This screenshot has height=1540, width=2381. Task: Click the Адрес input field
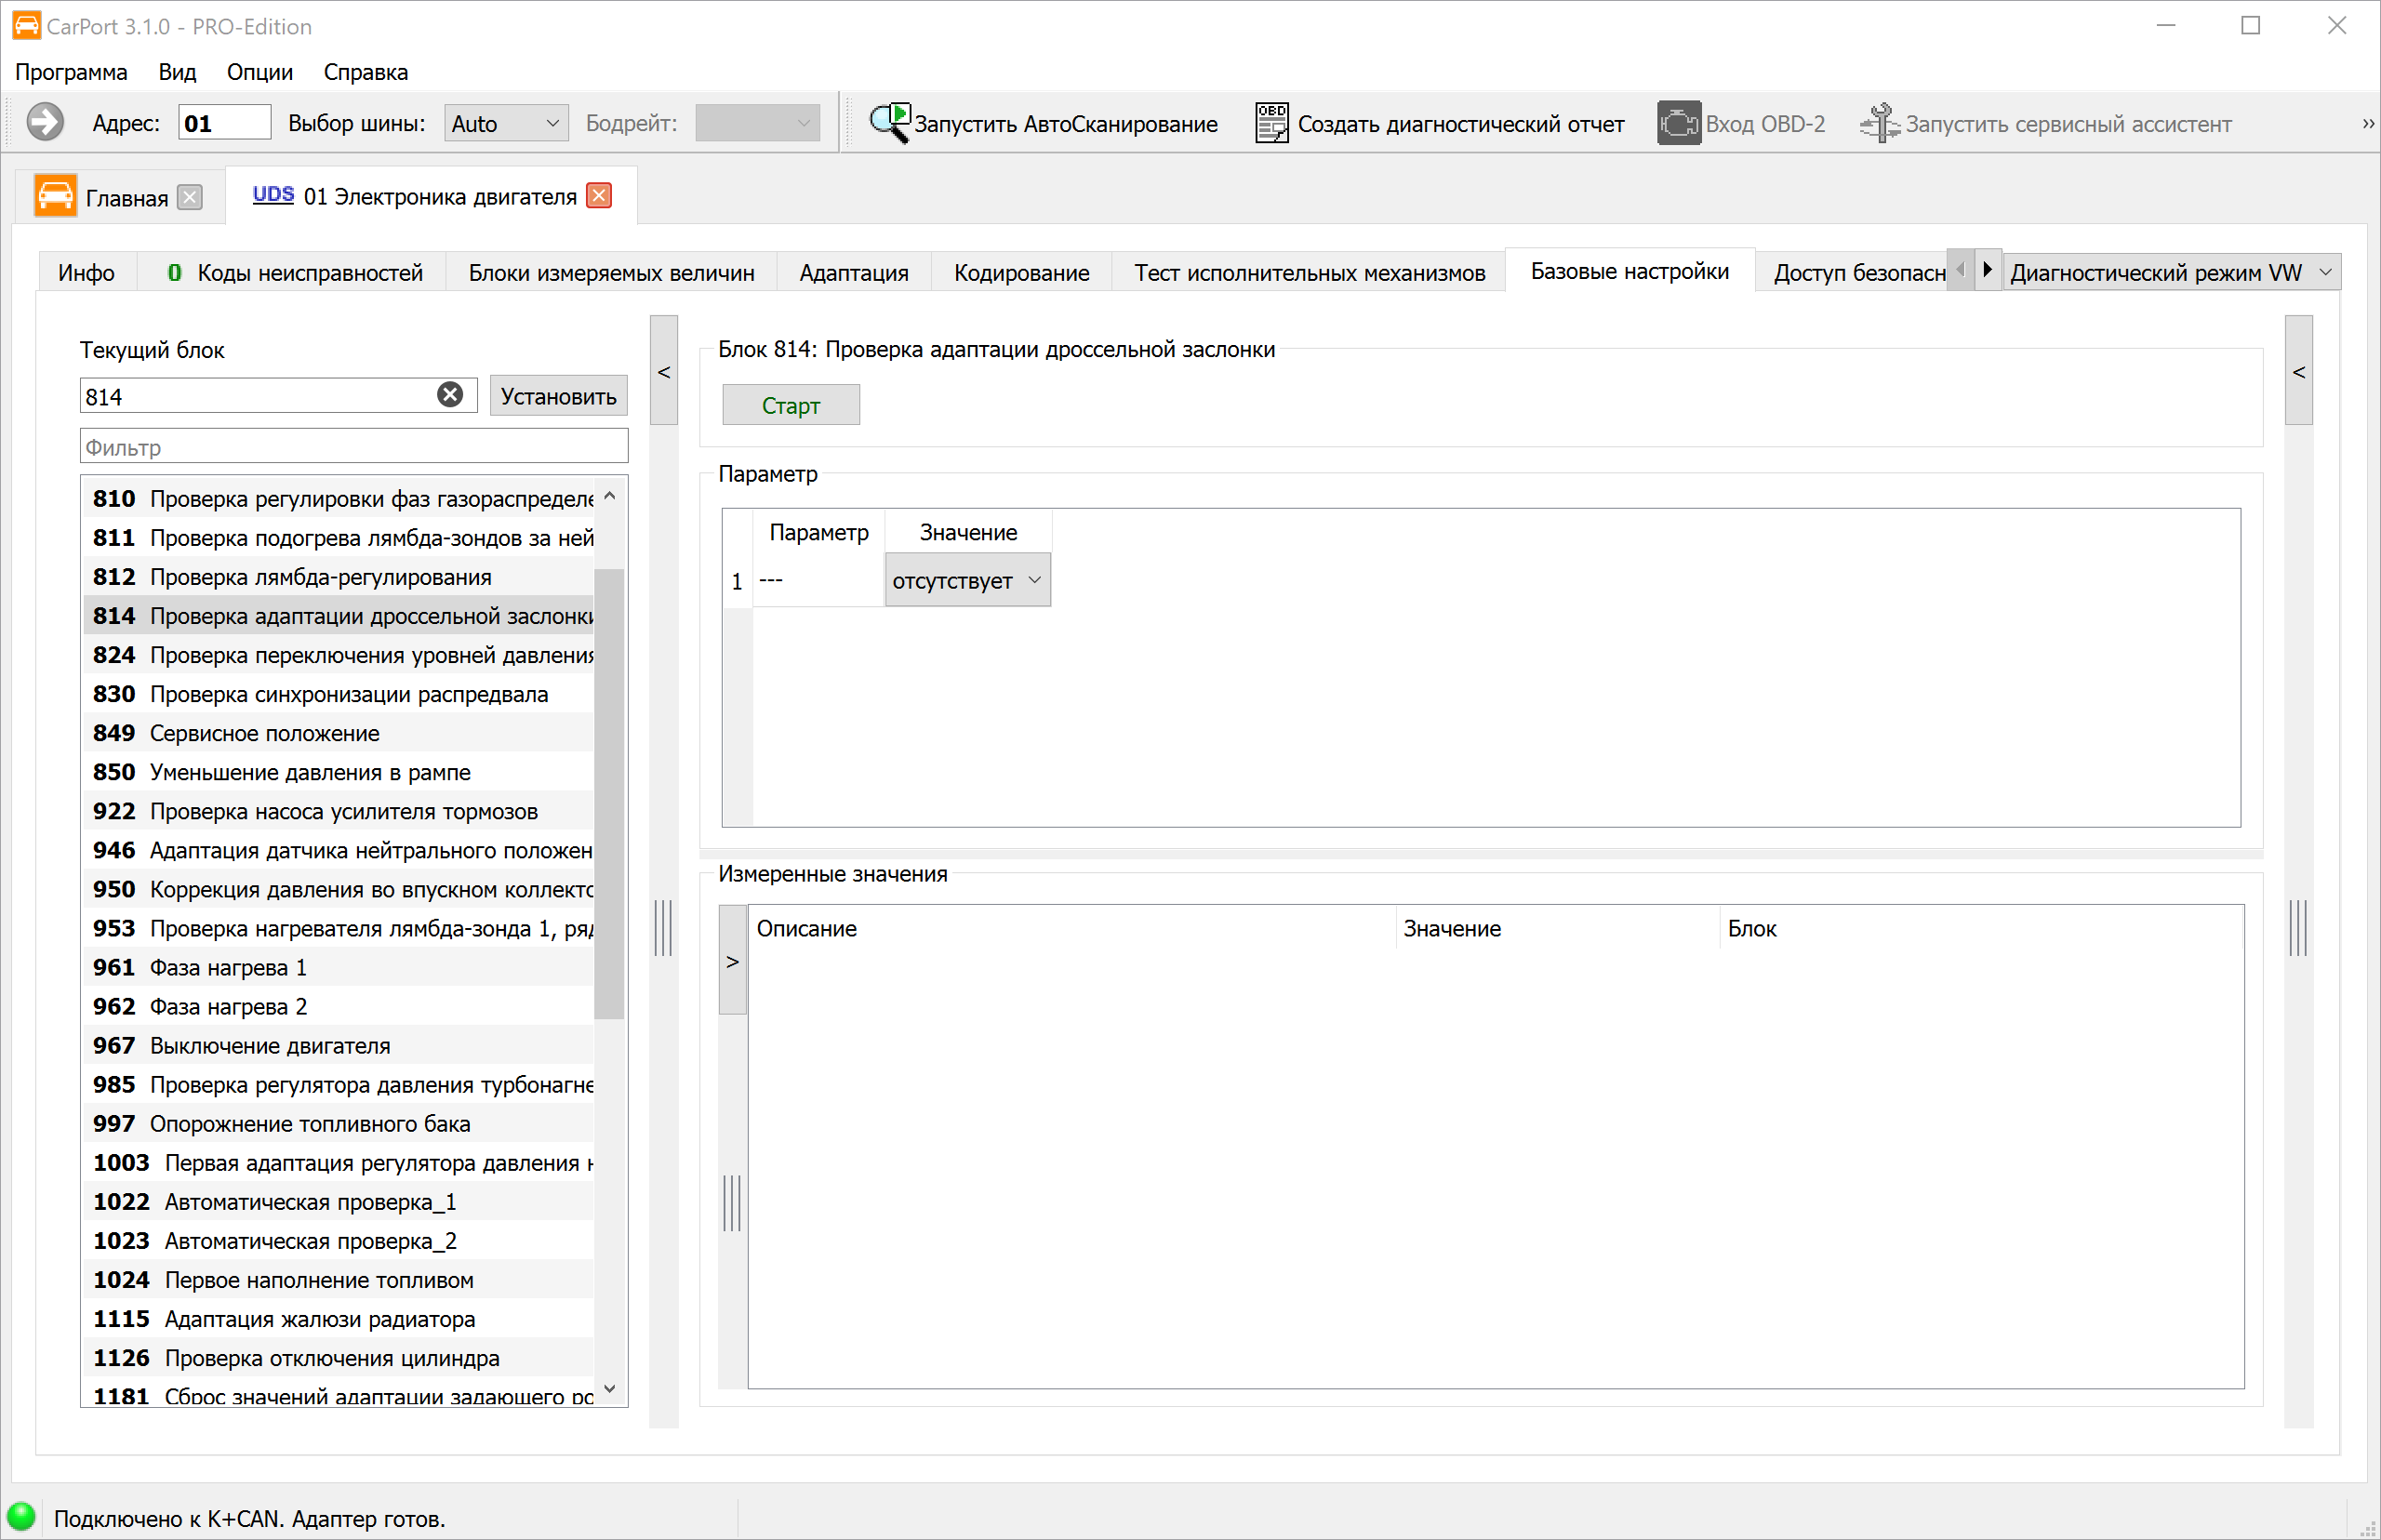coord(224,122)
